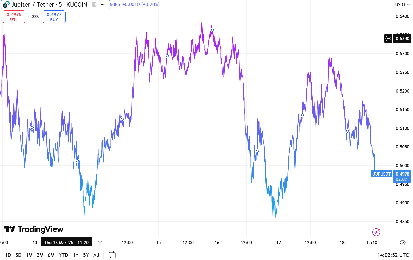This screenshot has width=413, height=260.
Task: Select the 1Y time range
Action: tap(76, 255)
